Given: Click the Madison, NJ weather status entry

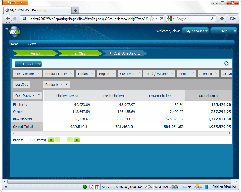Looking at the screenshot, I should point(126,187).
